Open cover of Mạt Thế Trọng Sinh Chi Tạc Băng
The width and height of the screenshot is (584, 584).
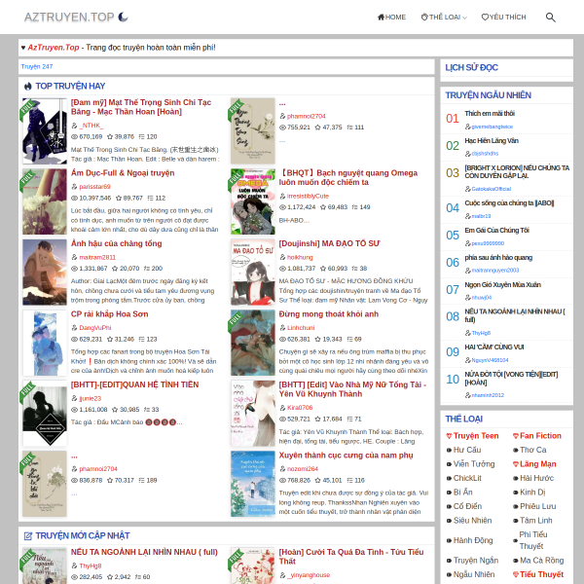45,131
